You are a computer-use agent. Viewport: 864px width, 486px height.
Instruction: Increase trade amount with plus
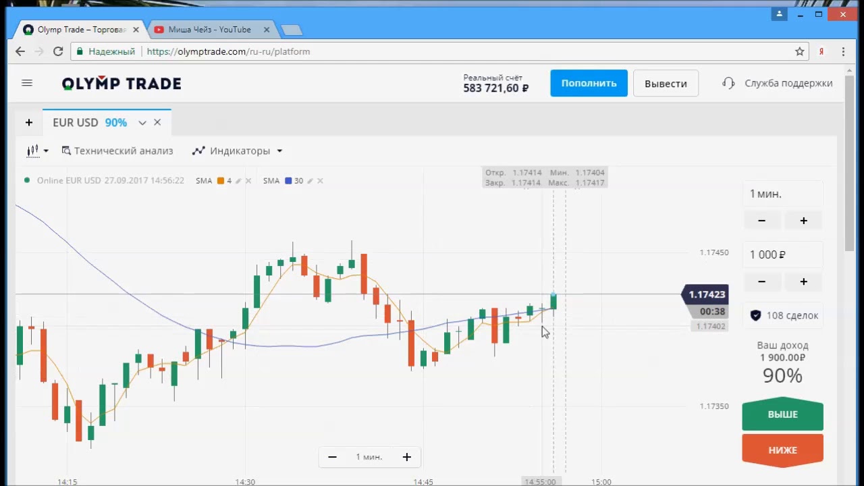pos(803,281)
